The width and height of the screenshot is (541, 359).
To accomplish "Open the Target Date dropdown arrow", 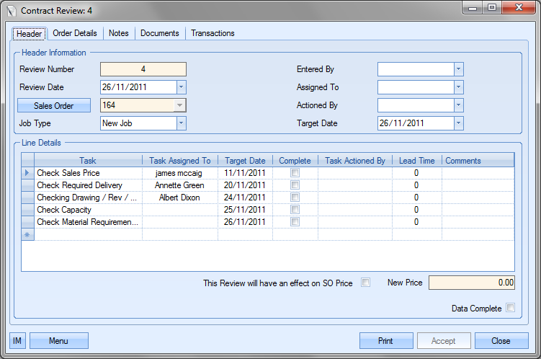I will coord(458,123).
